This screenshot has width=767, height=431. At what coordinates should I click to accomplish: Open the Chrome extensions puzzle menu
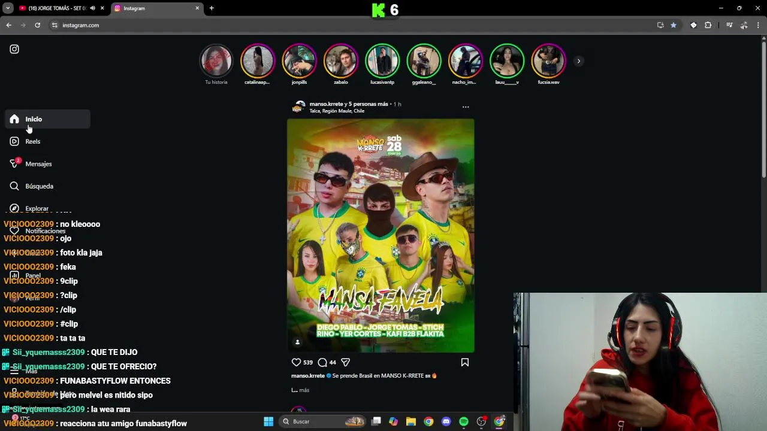[x=708, y=25]
